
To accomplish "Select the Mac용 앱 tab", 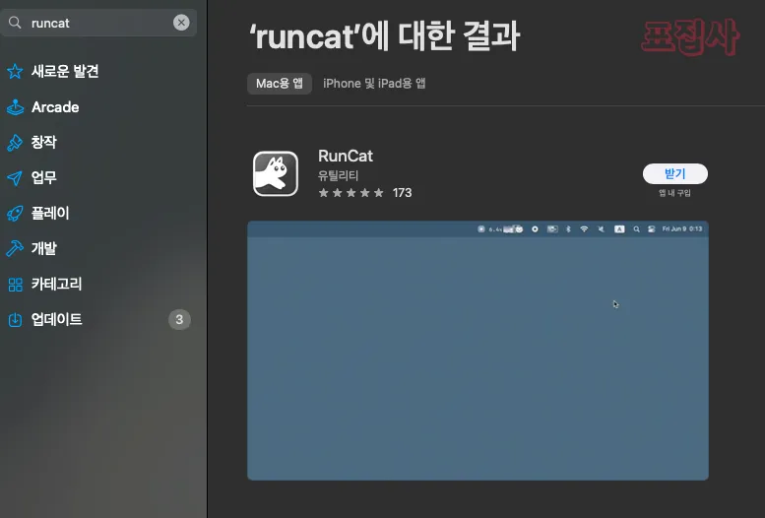I will coord(280,84).
